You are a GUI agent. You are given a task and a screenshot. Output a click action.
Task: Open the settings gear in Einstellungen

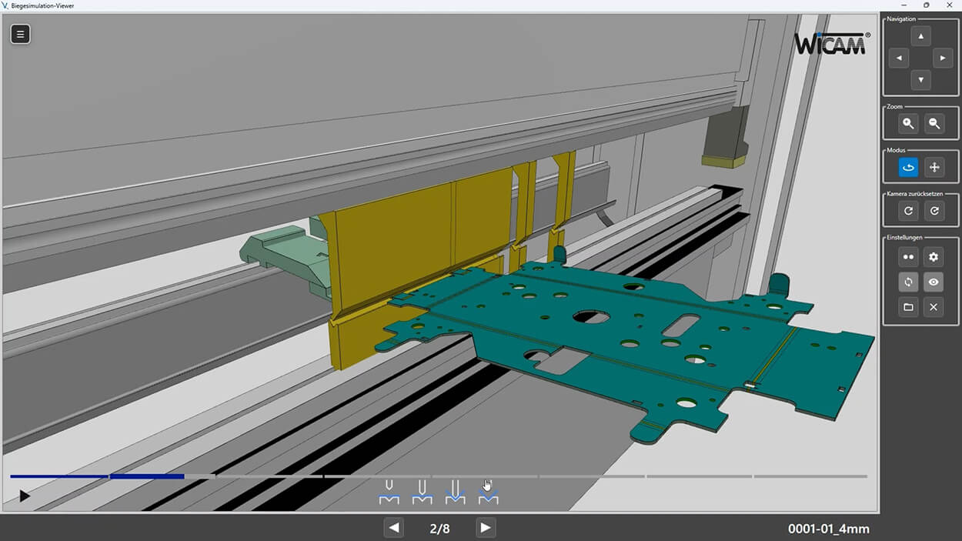[934, 256]
